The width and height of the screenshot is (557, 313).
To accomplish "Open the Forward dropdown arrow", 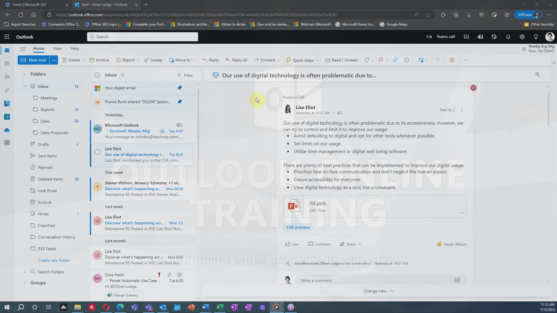I will pyautogui.click(x=278, y=60).
